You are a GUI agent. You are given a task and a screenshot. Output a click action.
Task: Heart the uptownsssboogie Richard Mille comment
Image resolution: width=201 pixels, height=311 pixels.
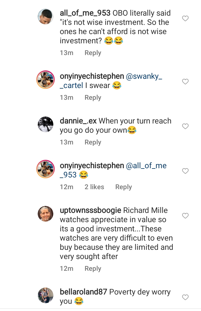coord(185,216)
